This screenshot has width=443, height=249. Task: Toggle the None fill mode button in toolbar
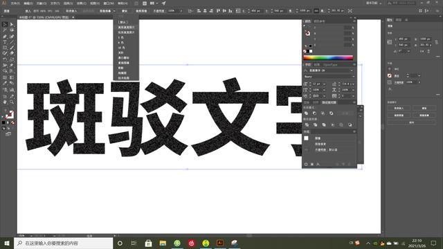pyautogui.click(x=12, y=123)
